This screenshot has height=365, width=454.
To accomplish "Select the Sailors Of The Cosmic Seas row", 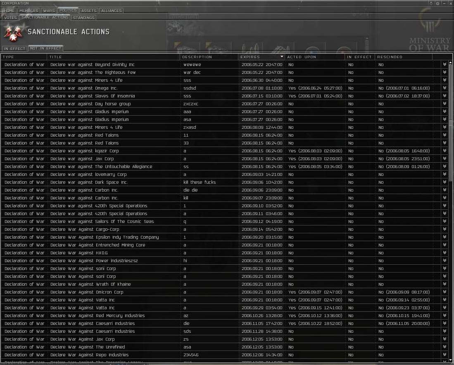I will click(x=124, y=222).
